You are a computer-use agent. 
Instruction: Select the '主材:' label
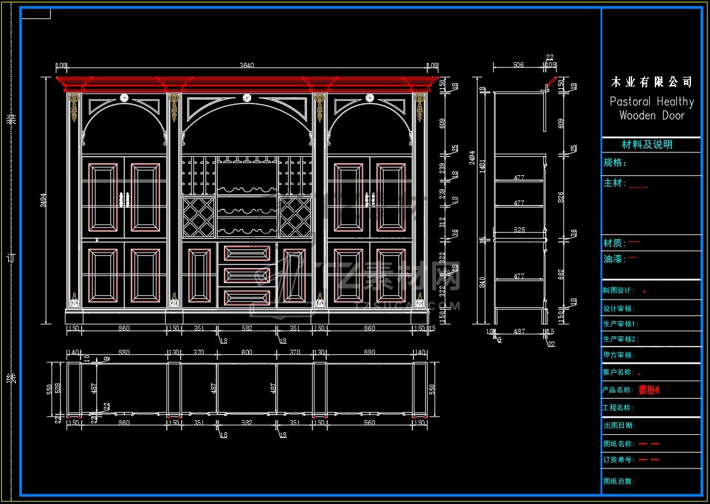[x=614, y=183]
